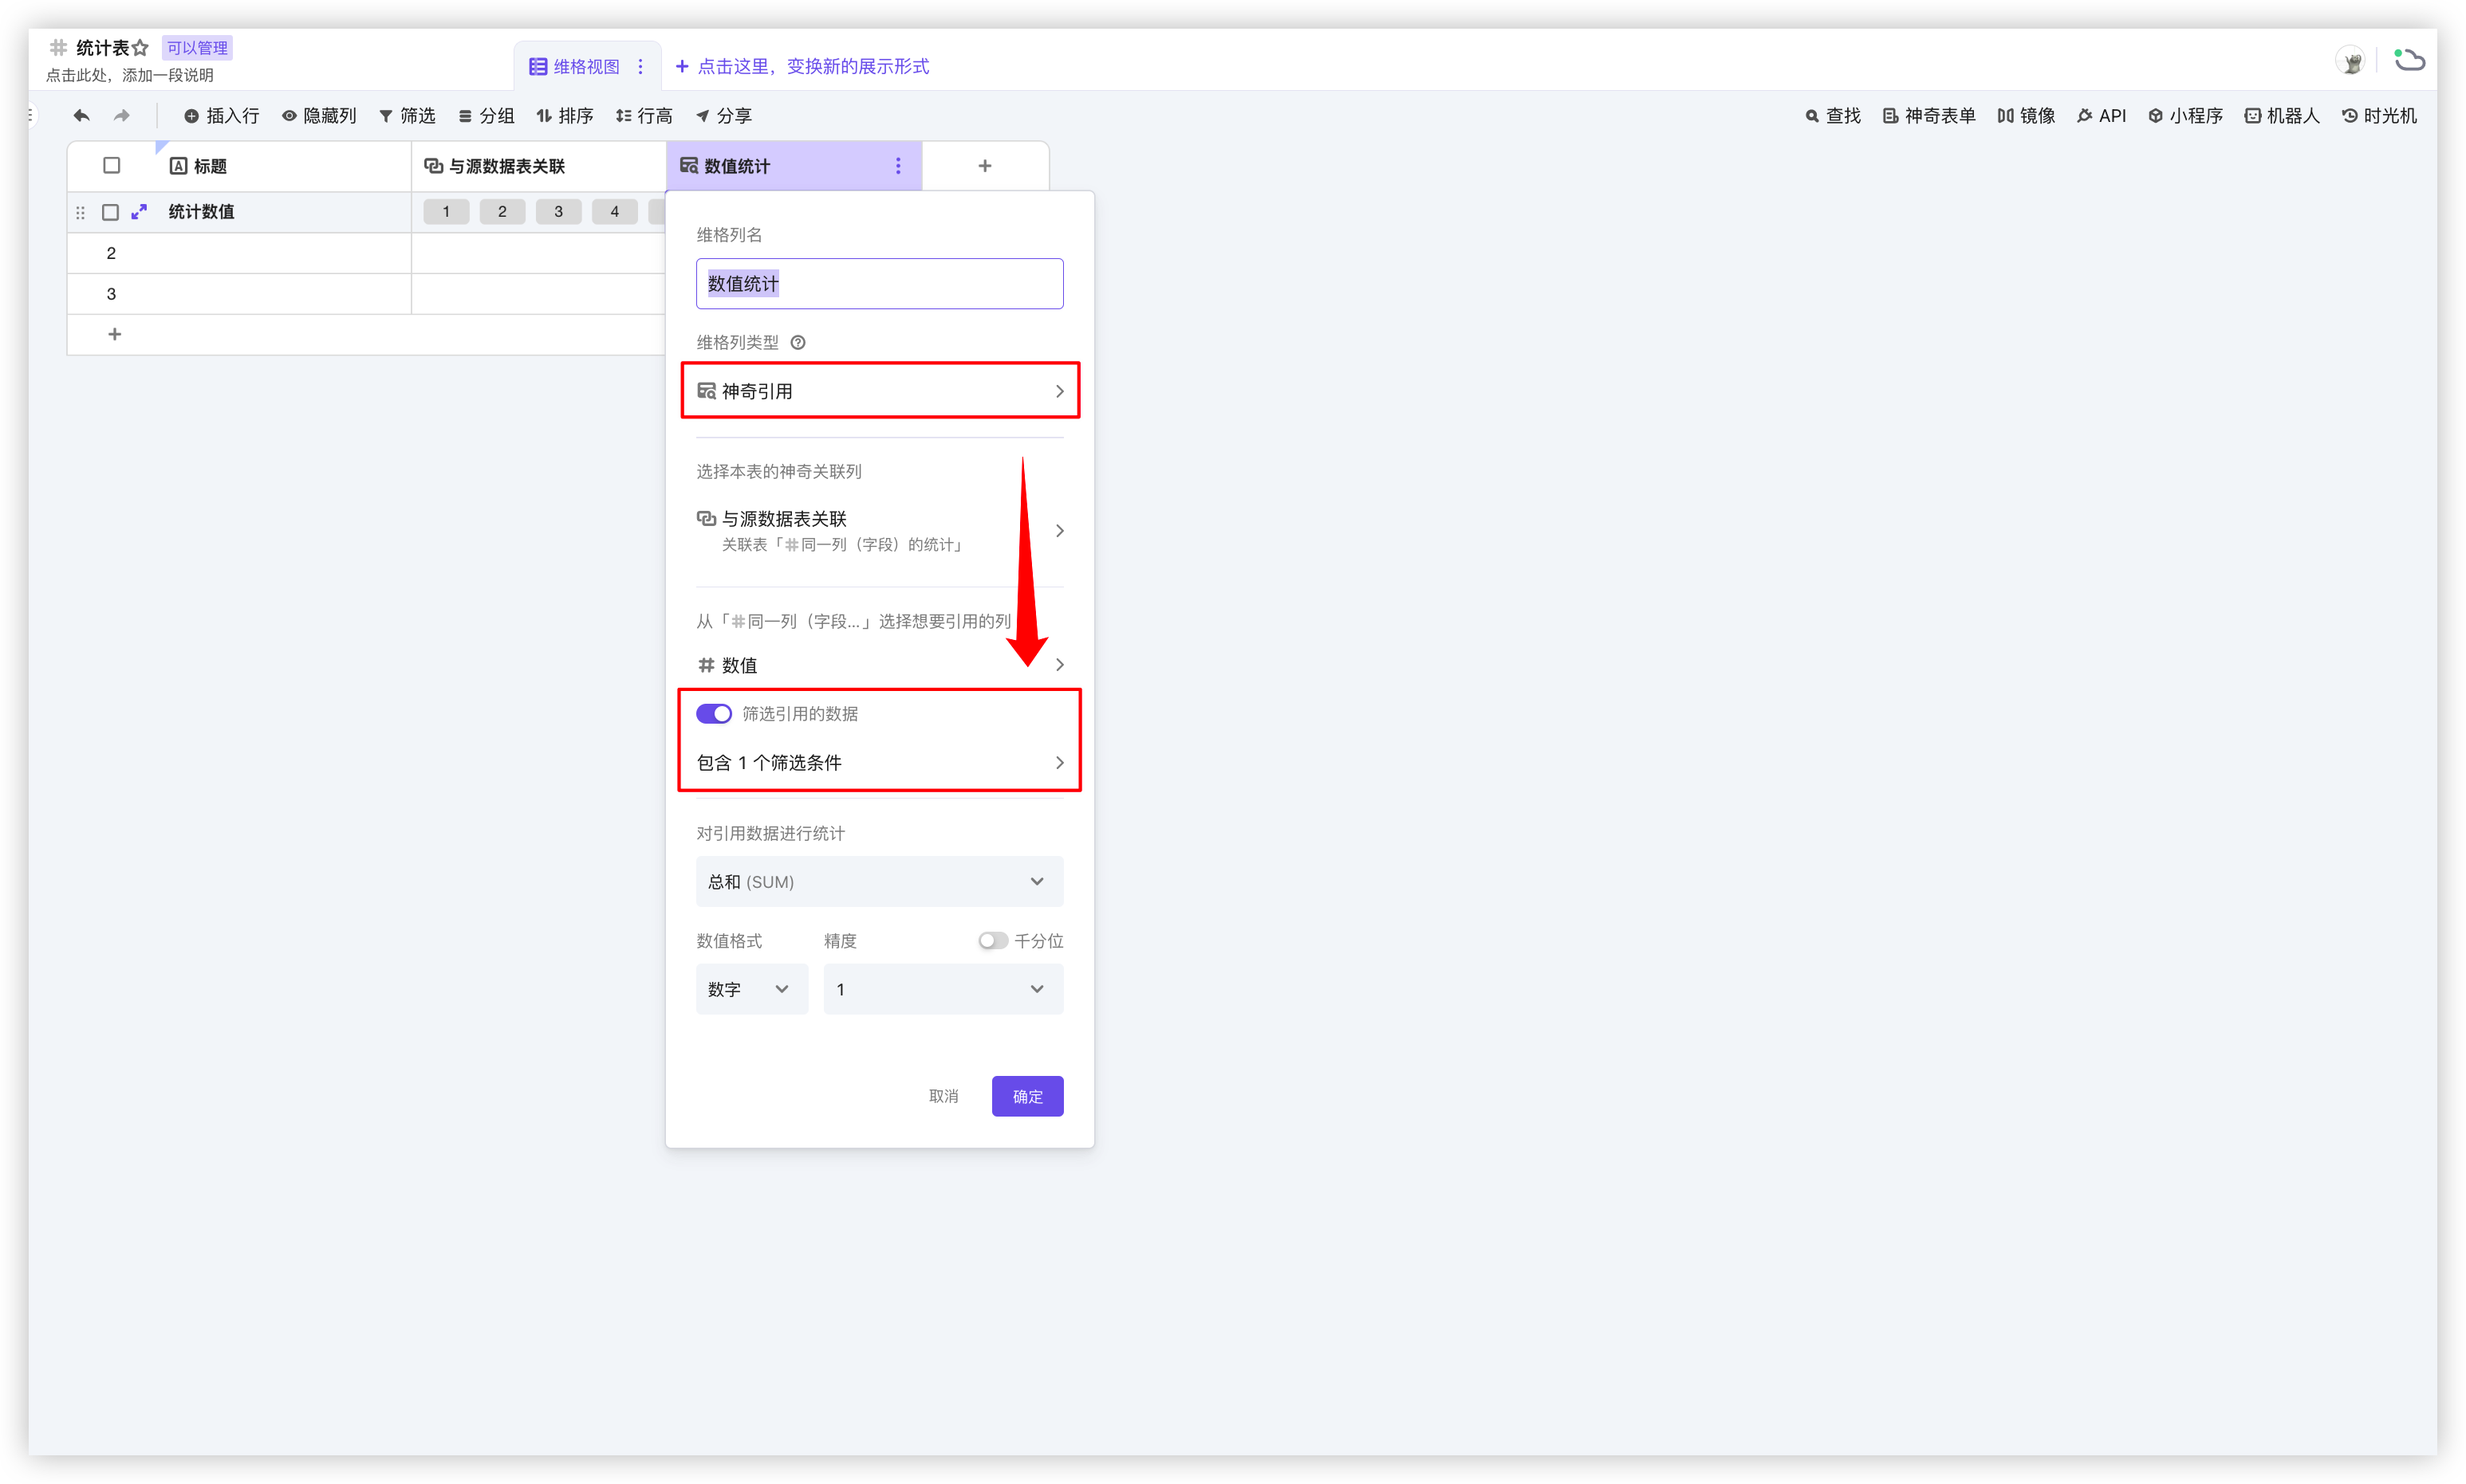Viewport: 2466px width, 1484px height.
Task: Open the 数值统计 column options menu
Action: click(897, 166)
